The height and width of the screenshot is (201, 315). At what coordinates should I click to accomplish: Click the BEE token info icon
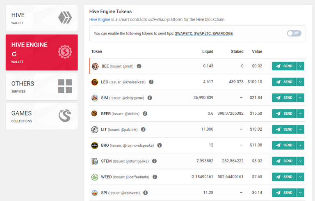click(139, 66)
